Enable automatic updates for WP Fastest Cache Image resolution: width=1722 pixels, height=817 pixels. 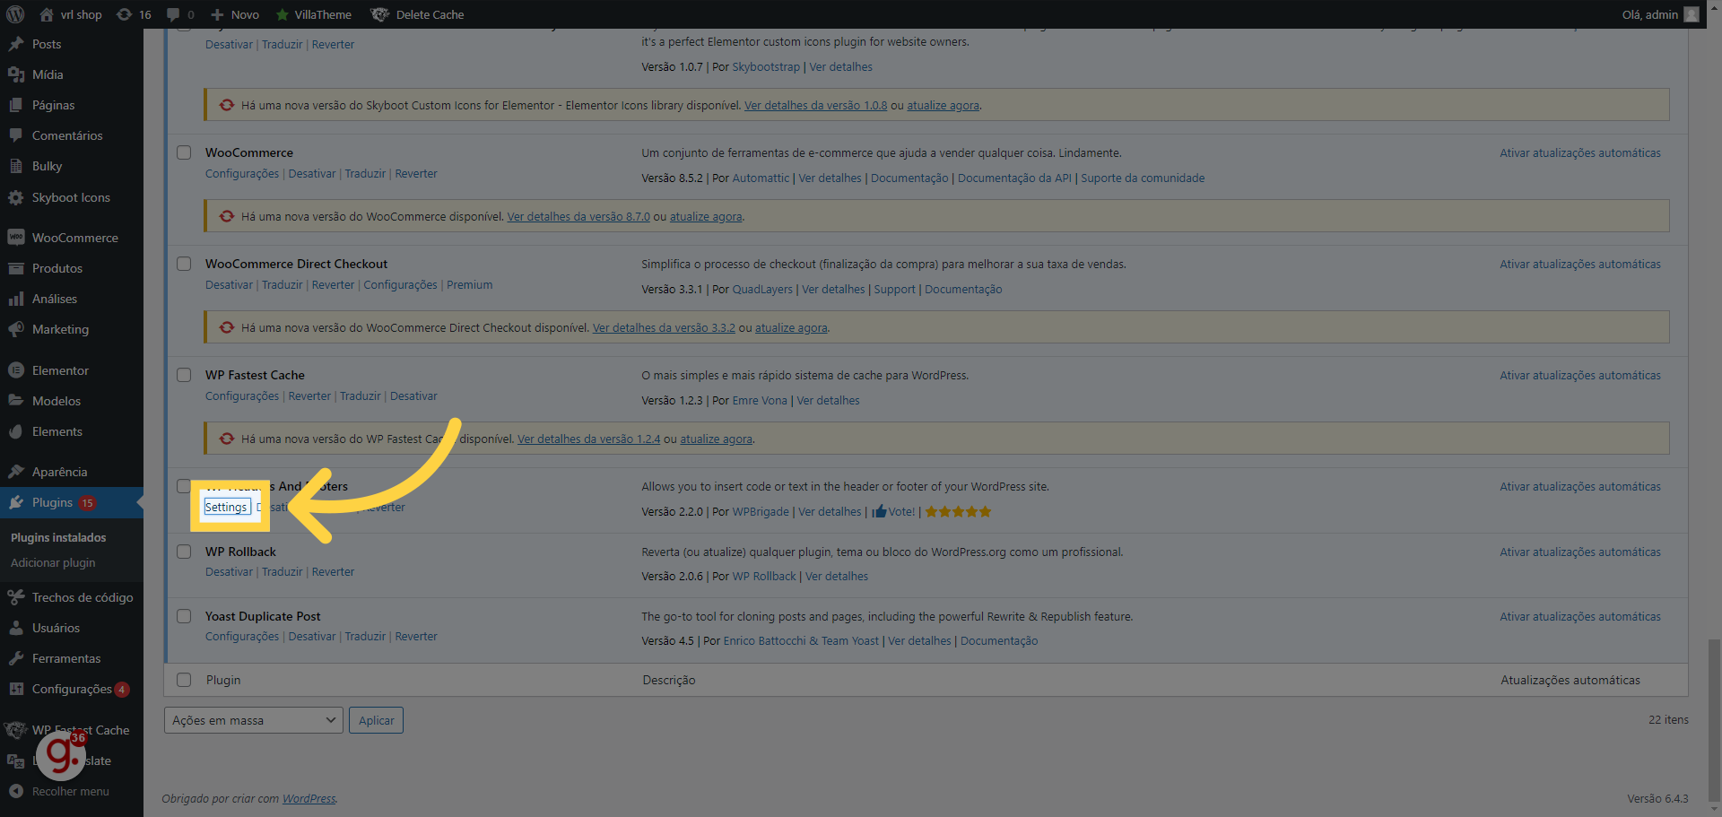1580,375
